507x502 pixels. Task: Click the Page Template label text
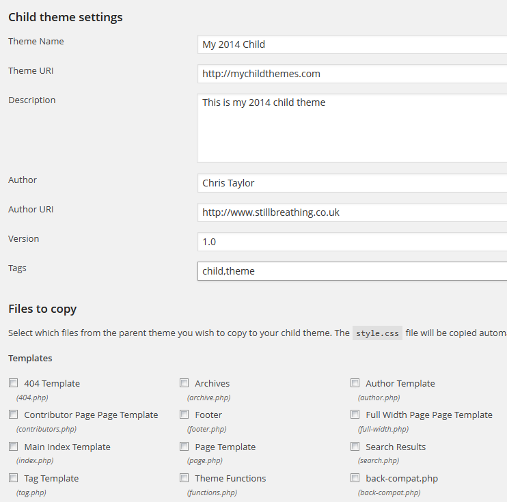(225, 447)
